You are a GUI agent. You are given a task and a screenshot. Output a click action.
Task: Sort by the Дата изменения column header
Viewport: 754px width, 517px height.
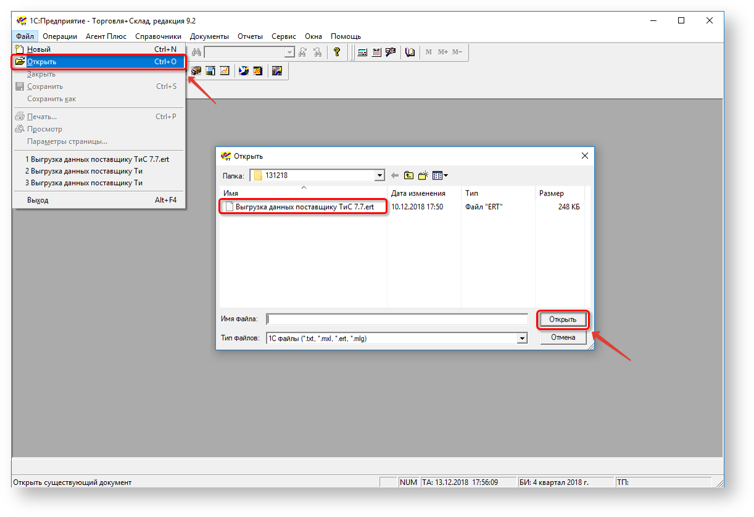[x=424, y=193]
